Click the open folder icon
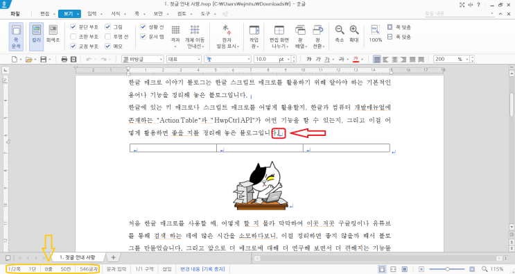The width and height of the screenshot is (515, 274). tap(29, 60)
